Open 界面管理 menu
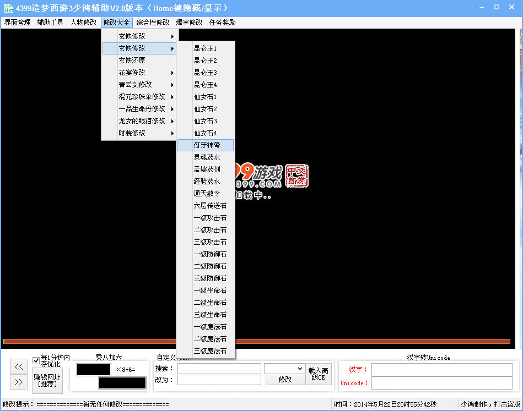This screenshot has width=523, height=411. coord(17,23)
